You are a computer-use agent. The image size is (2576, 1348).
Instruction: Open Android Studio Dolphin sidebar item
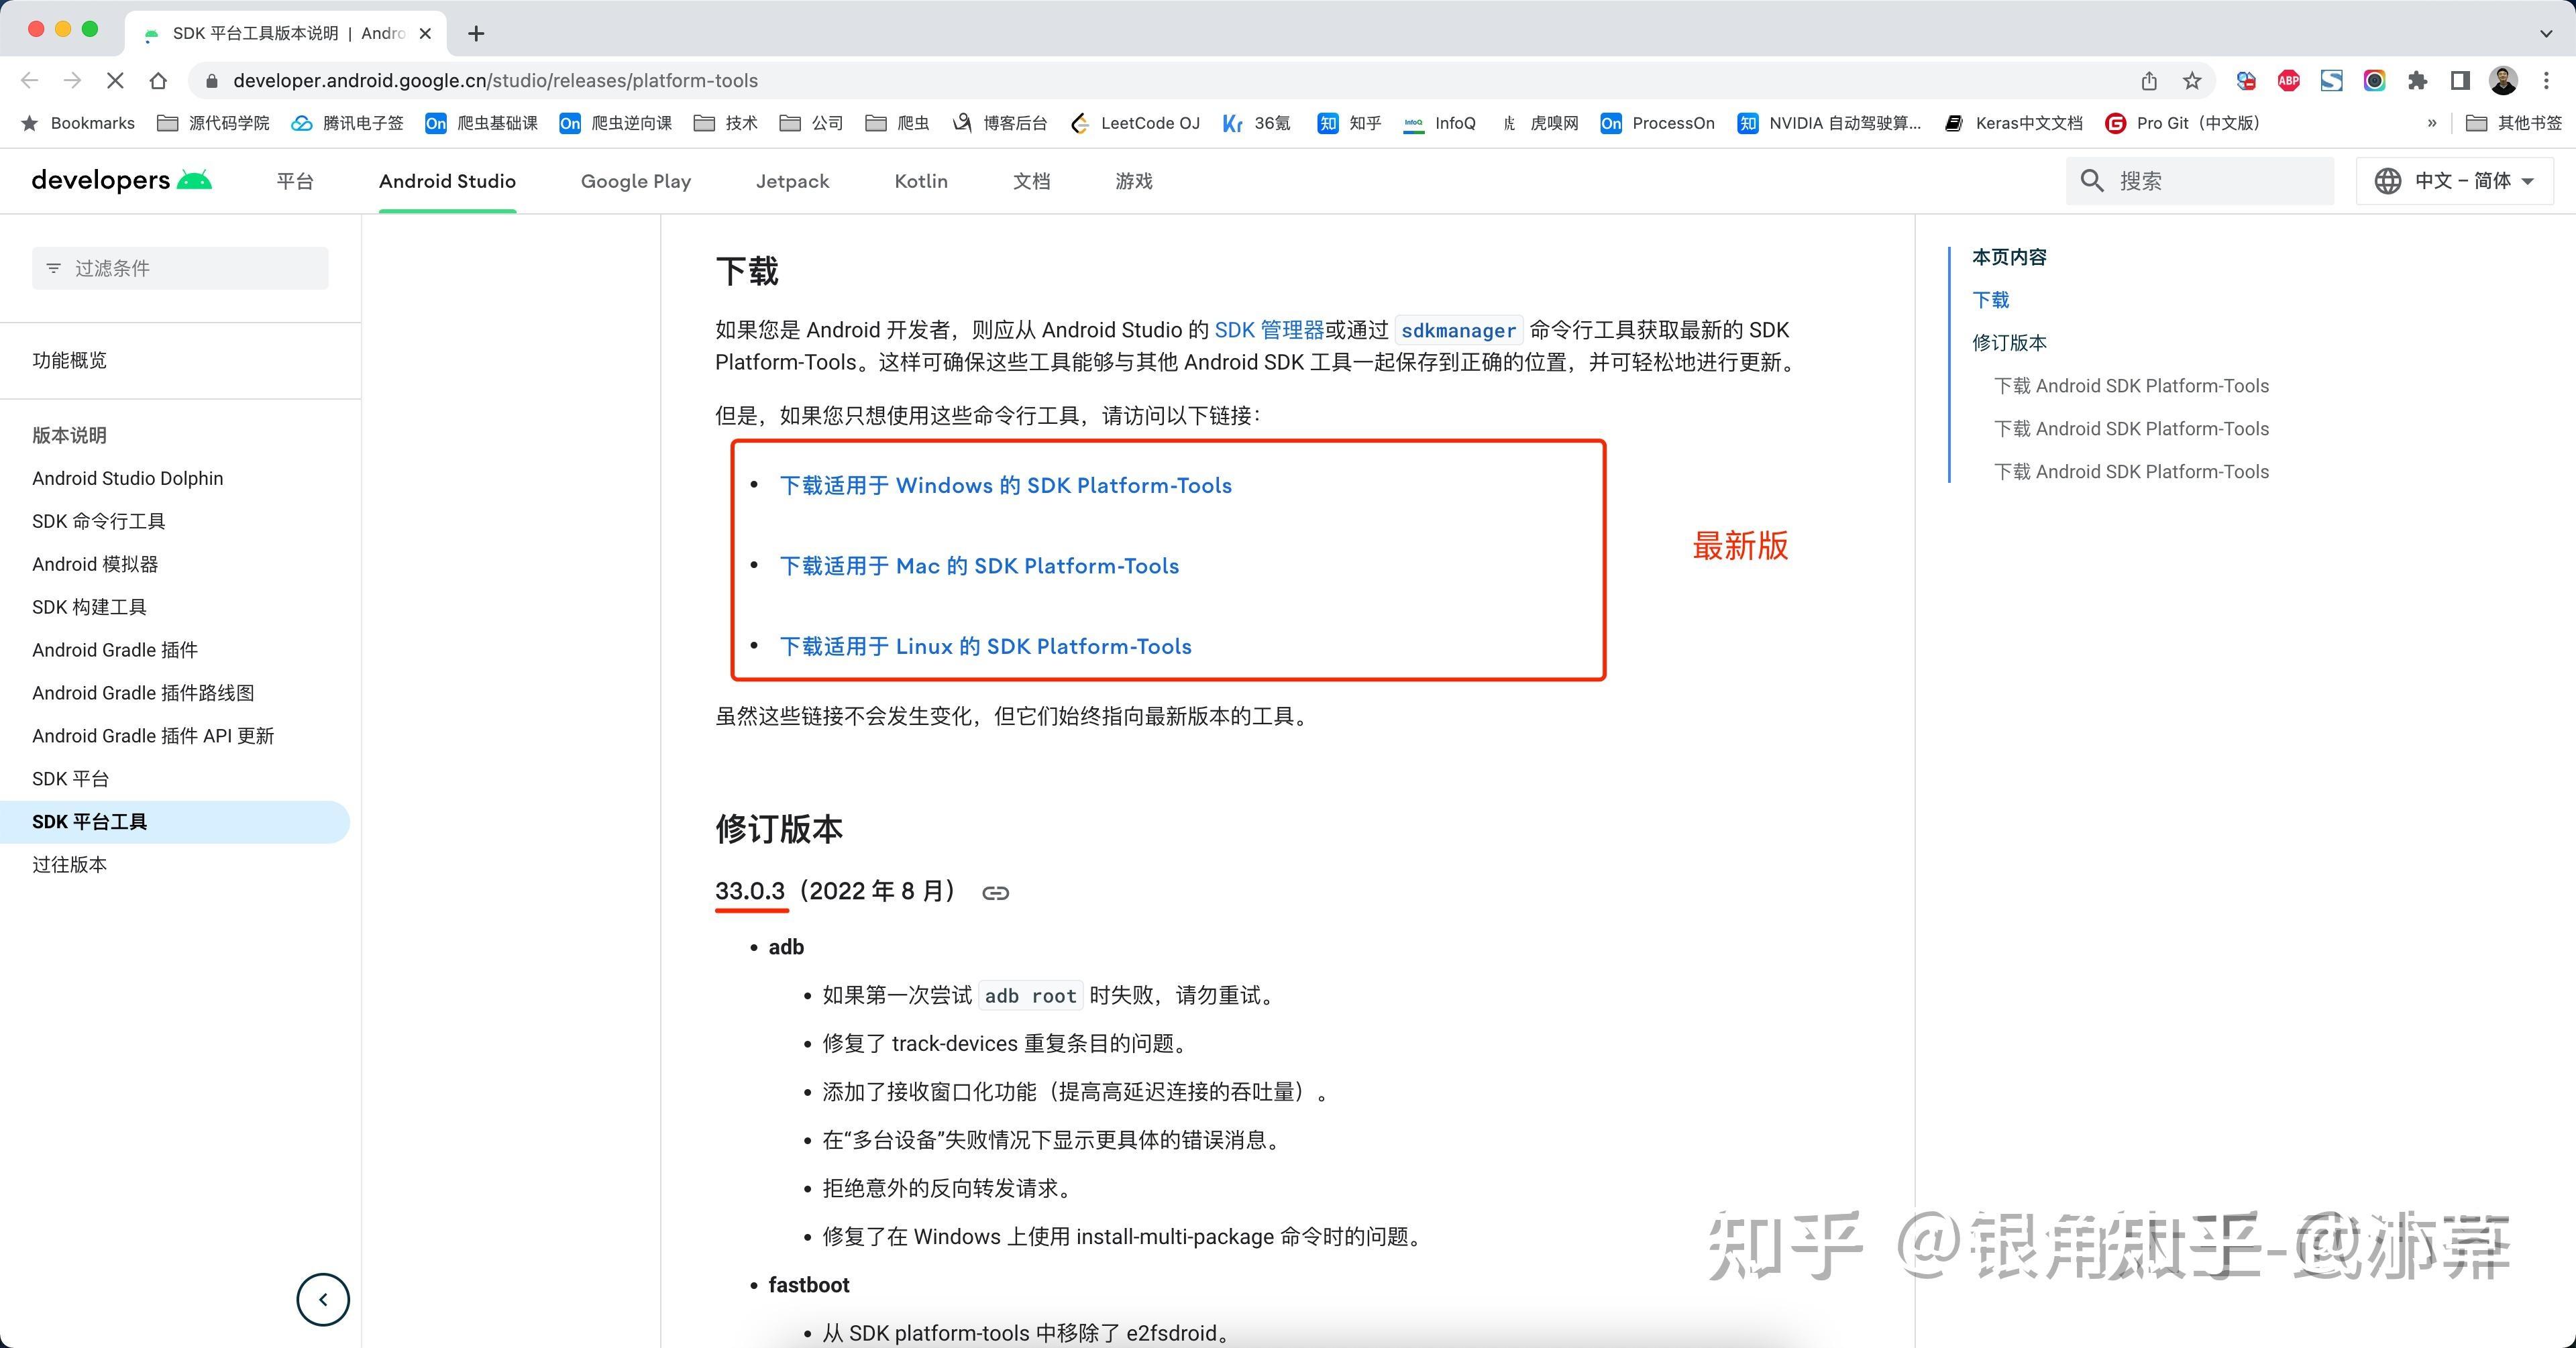point(128,478)
